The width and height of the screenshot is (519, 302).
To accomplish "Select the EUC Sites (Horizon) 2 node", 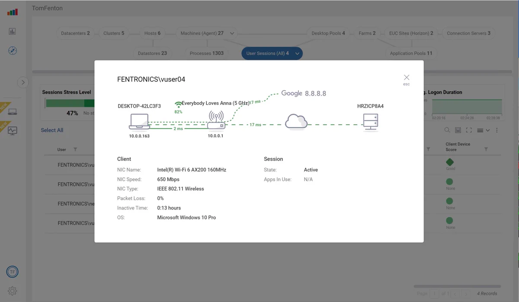I will coord(411,33).
